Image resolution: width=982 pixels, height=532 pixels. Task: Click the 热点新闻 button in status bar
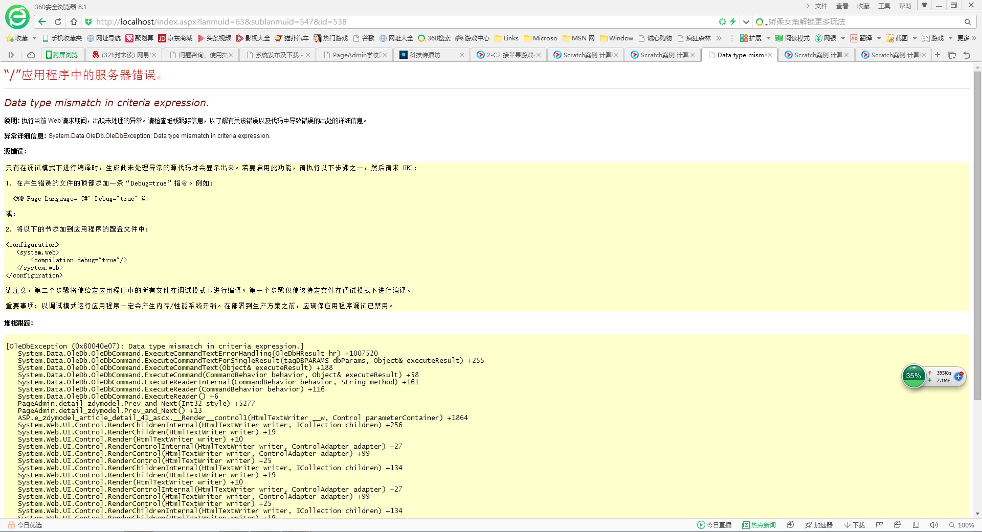759,525
